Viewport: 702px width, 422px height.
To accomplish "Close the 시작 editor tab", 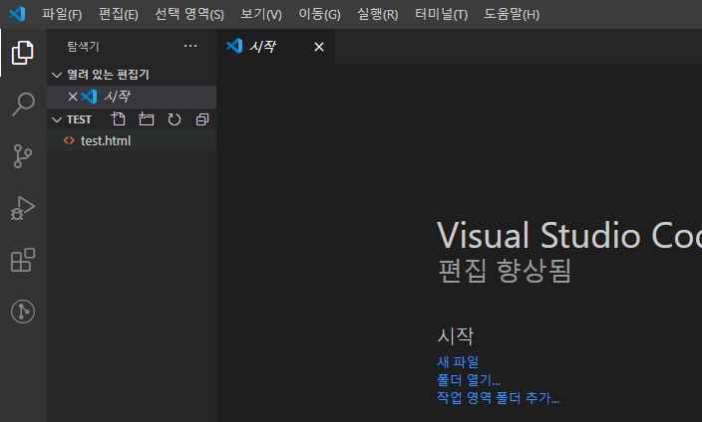I will coord(319,47).
